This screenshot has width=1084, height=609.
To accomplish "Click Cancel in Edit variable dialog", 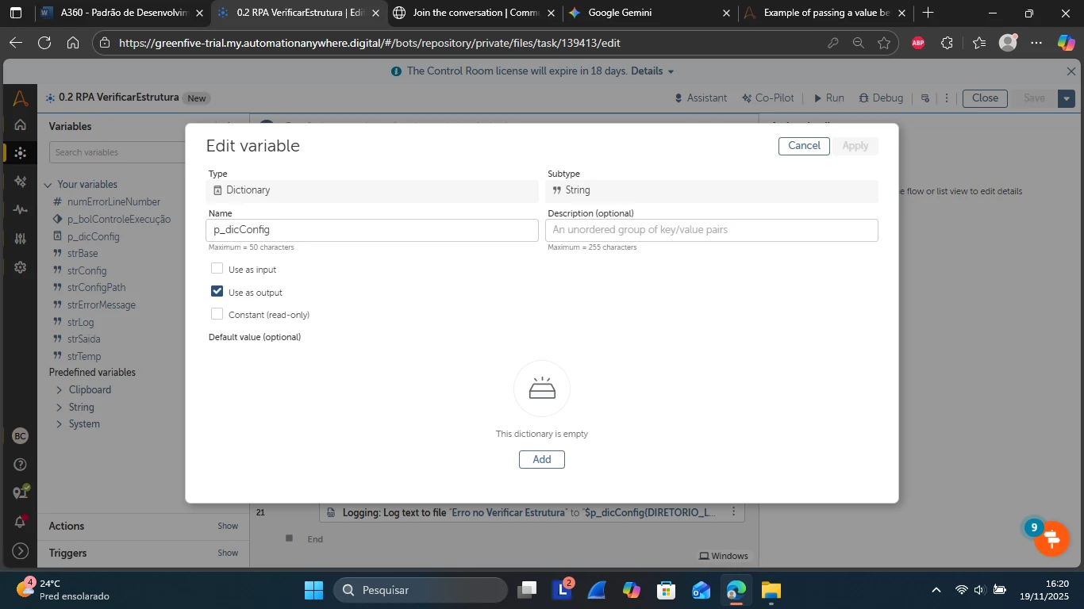I will point(804,146).
